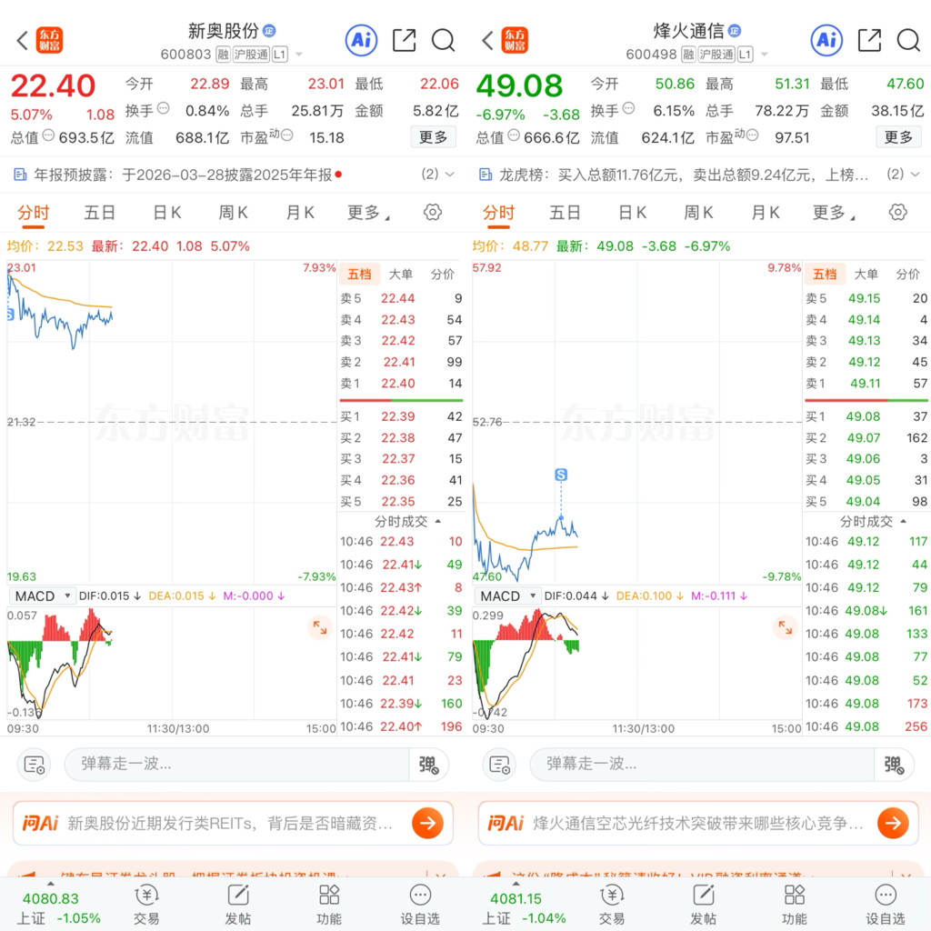Open chart settings gear for 新奥股份
Screen dimensions: 931x931
[x=433, y=212]
